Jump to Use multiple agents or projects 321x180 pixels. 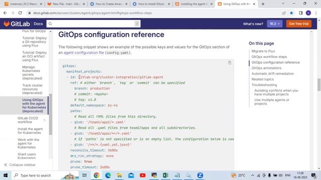[x=272, y=101]
